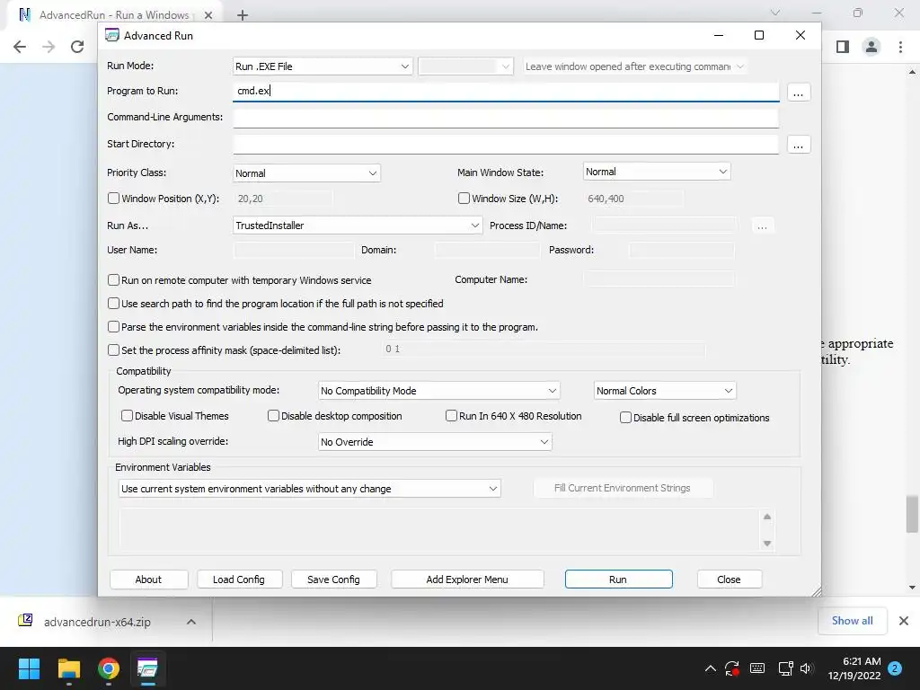Open network status tray icon
Image resolution: width=920 pixels, height=690 pixels.
[785, 668]
